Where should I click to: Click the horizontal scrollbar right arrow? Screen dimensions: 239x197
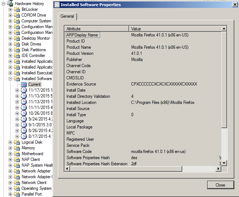tap(218, 169)
